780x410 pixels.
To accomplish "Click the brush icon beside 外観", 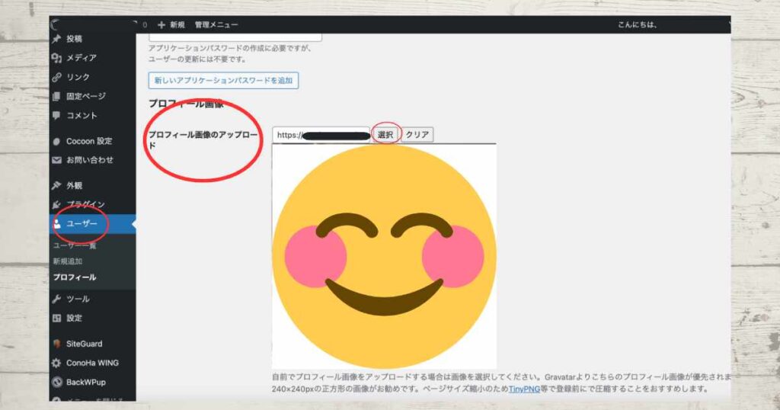I will (56, 186).
